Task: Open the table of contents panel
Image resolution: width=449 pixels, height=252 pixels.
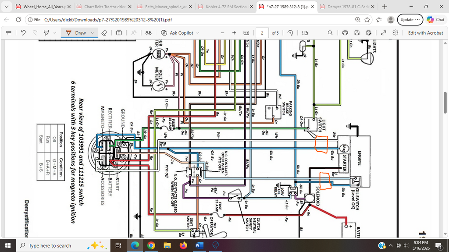Action: click(x=9, y=33)
